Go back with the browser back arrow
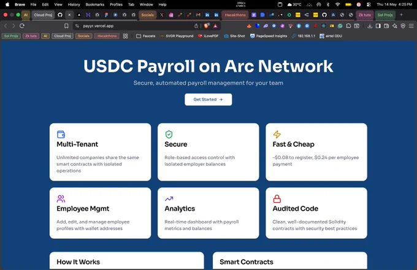The height and width of the screenshot is (270, 417). [6, 26]
